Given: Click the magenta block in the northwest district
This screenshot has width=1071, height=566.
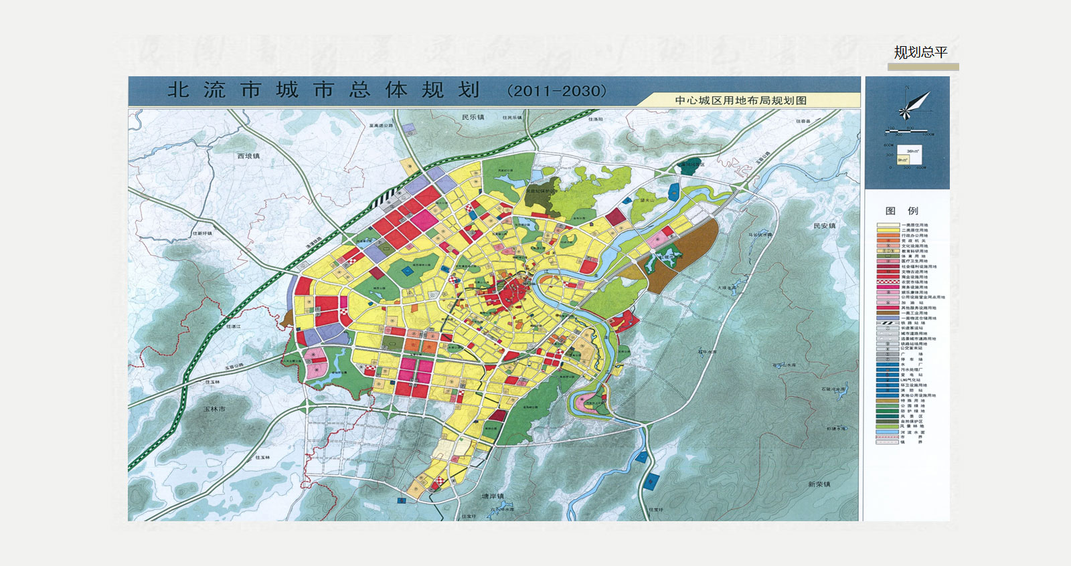Looking at the screenshot, I should coord(424,219).
